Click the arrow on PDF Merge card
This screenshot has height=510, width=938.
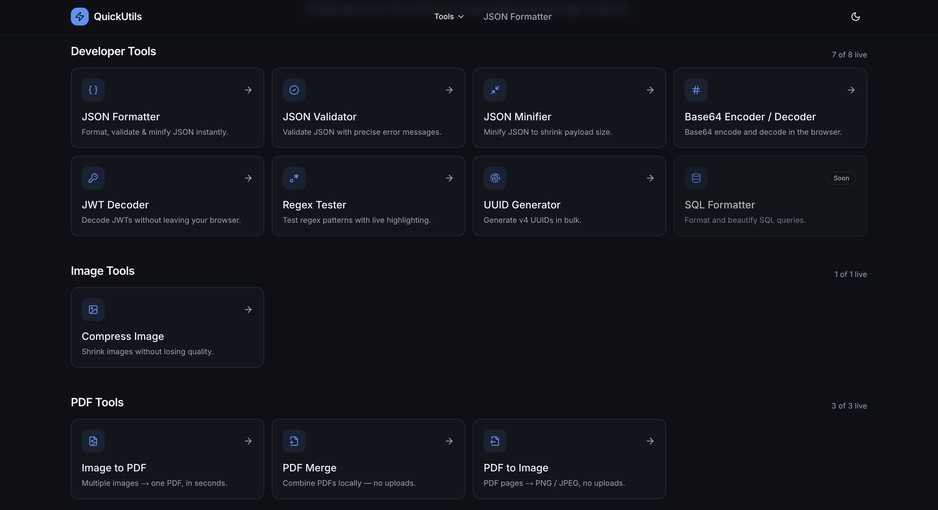tap(449, 441)
